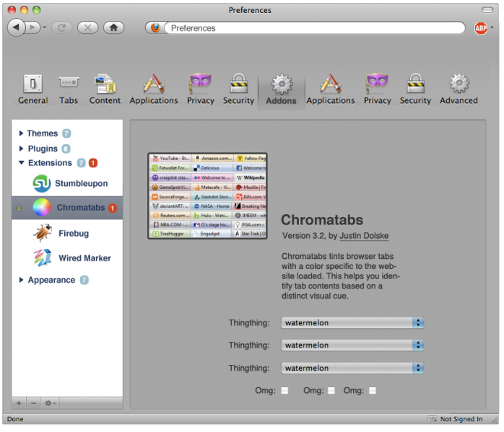Click the stop loading X button
This screenshot has width=504, height=432.
(88, 28)
